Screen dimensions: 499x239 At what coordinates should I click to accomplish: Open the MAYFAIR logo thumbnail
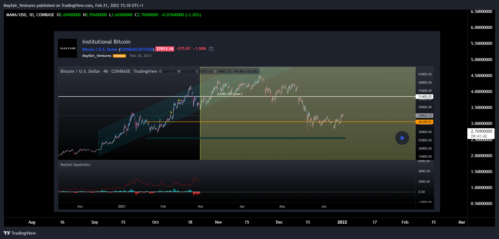click(x=67, y=48)
